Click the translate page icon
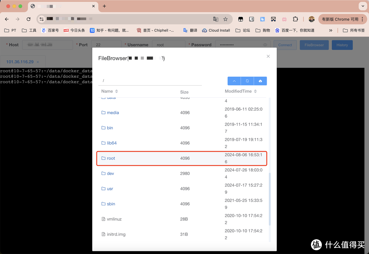Viewport: 369px width, 254px height. pos(216,19)
